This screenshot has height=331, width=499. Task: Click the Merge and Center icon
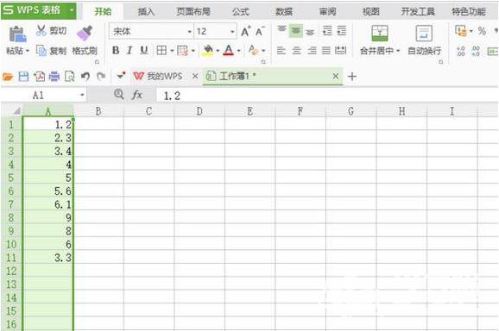[380, 34]
